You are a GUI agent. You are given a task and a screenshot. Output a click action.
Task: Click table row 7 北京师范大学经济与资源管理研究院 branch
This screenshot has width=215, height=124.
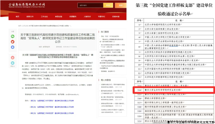point(174,52)
